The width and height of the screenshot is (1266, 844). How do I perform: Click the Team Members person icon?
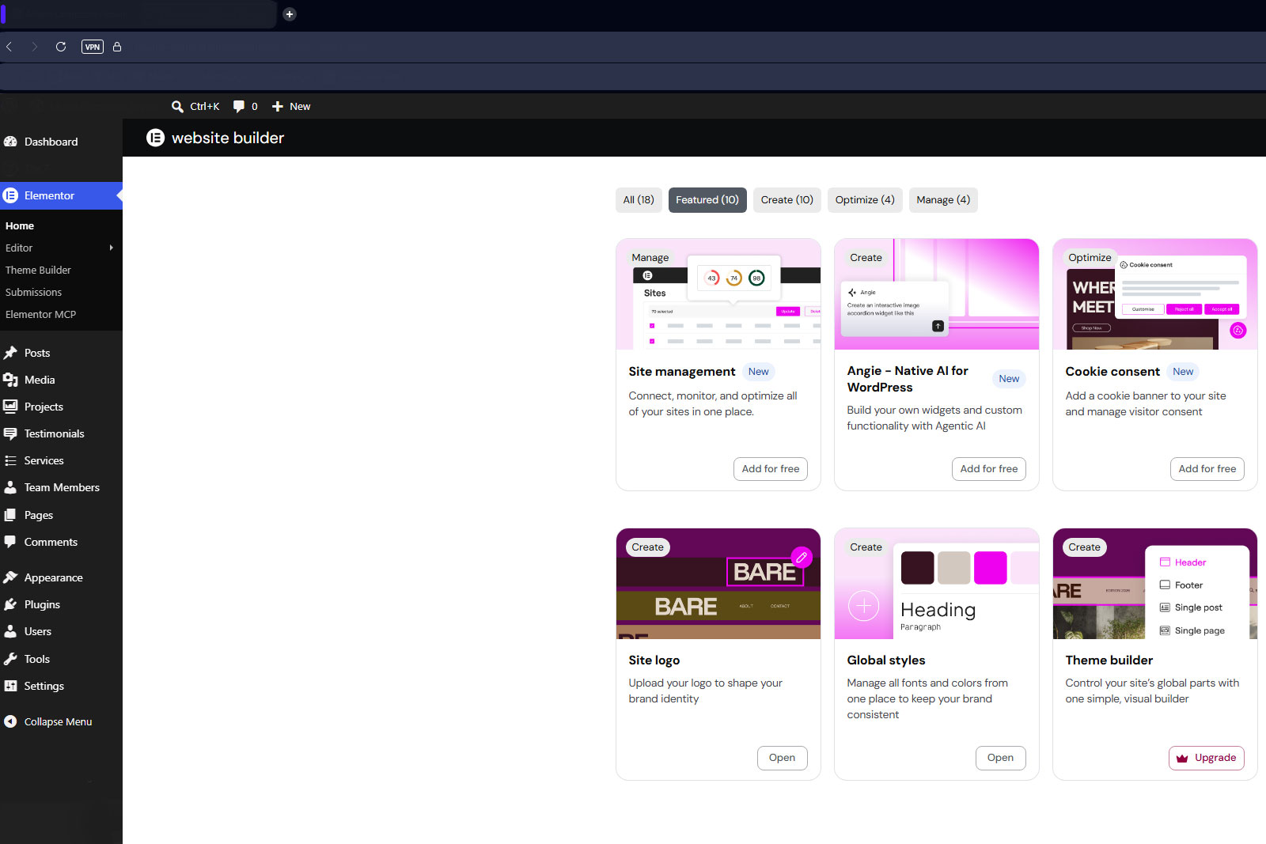(x=10, y=487)
